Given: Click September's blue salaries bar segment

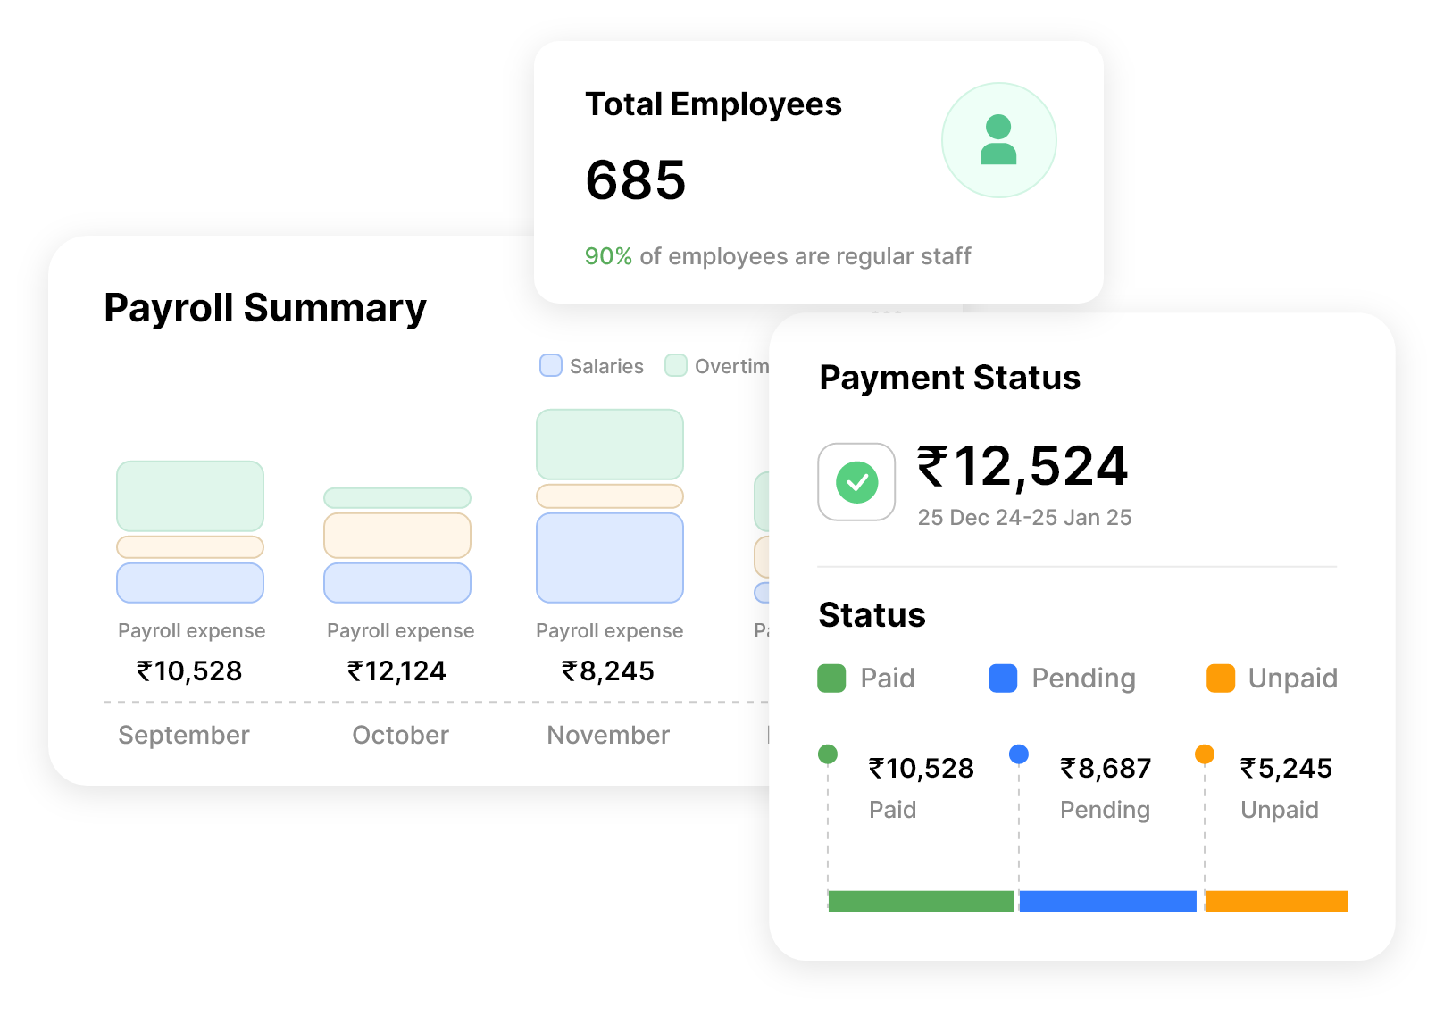Looking at the screenshot, I should (190, 583).
